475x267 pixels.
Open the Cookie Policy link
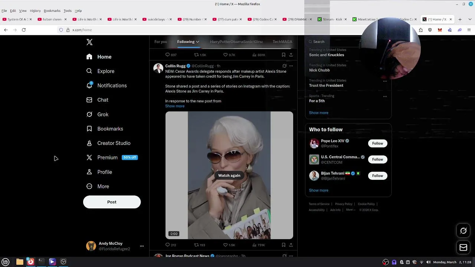[366, 204]
